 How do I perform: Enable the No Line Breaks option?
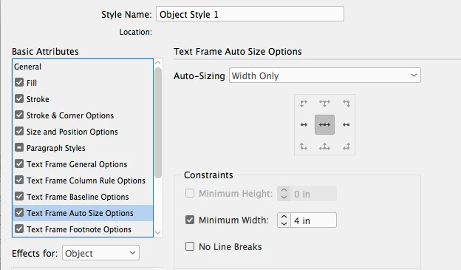click(x=190, y=246)
